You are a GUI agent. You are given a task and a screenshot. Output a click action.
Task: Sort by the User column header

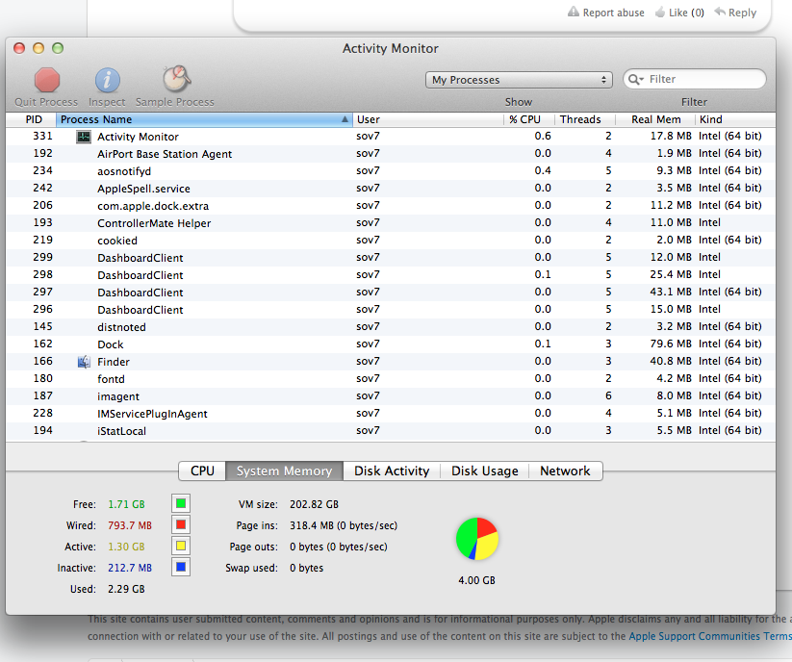pos(428,119)
